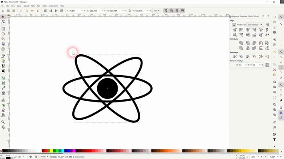Undo last action from command bar

point(275,52)
